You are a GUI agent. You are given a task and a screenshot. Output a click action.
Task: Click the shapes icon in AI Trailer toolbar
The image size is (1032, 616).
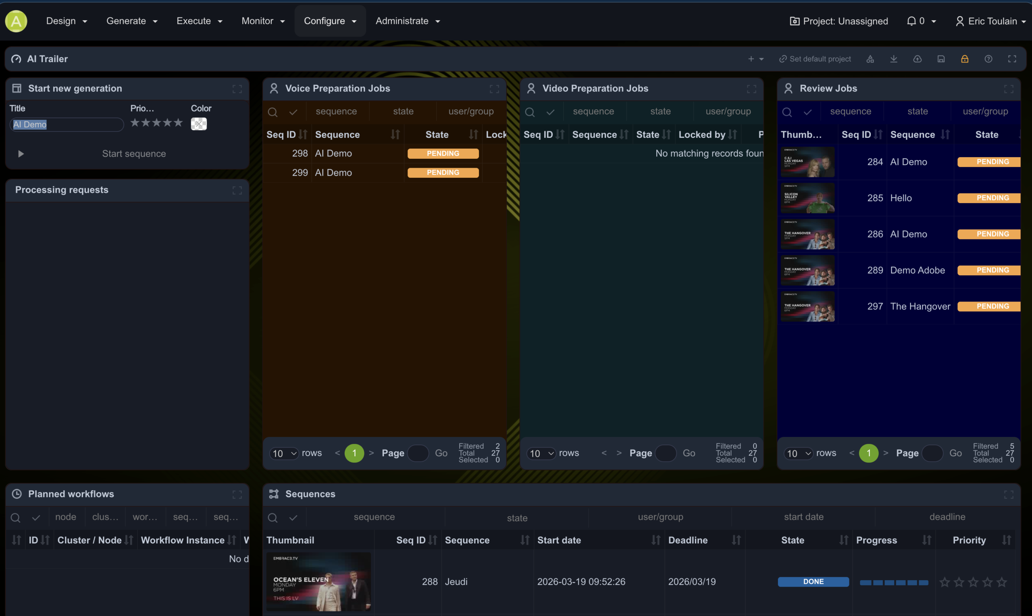point(870,59)
